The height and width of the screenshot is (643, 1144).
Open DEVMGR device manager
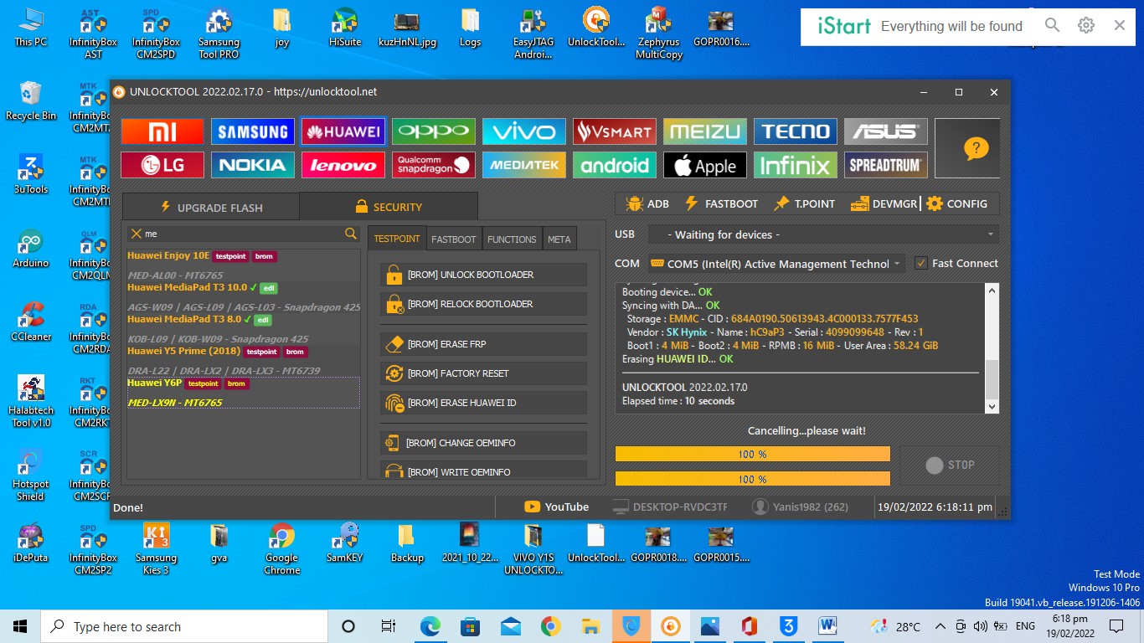pos(884,203)
